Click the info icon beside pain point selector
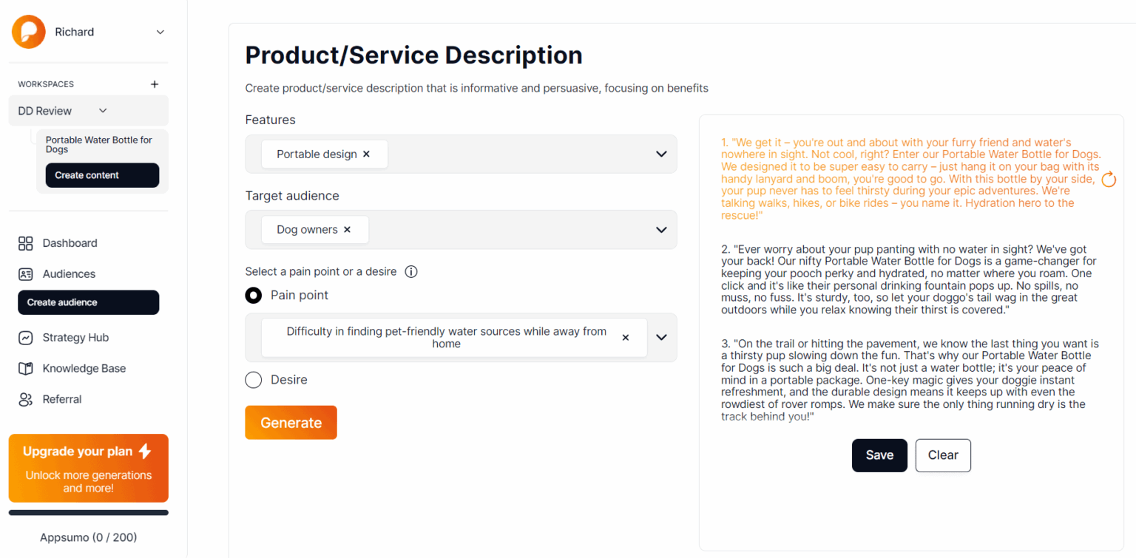This screenshot has height=558, width=1136. (411, 271)
